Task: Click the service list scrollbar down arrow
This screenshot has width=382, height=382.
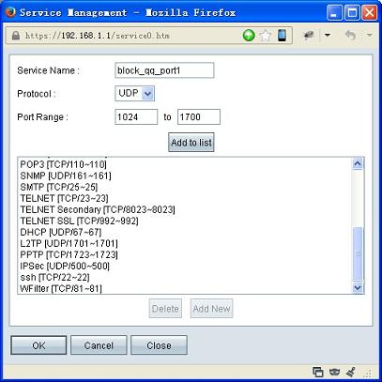Action: tap(358, 287)
